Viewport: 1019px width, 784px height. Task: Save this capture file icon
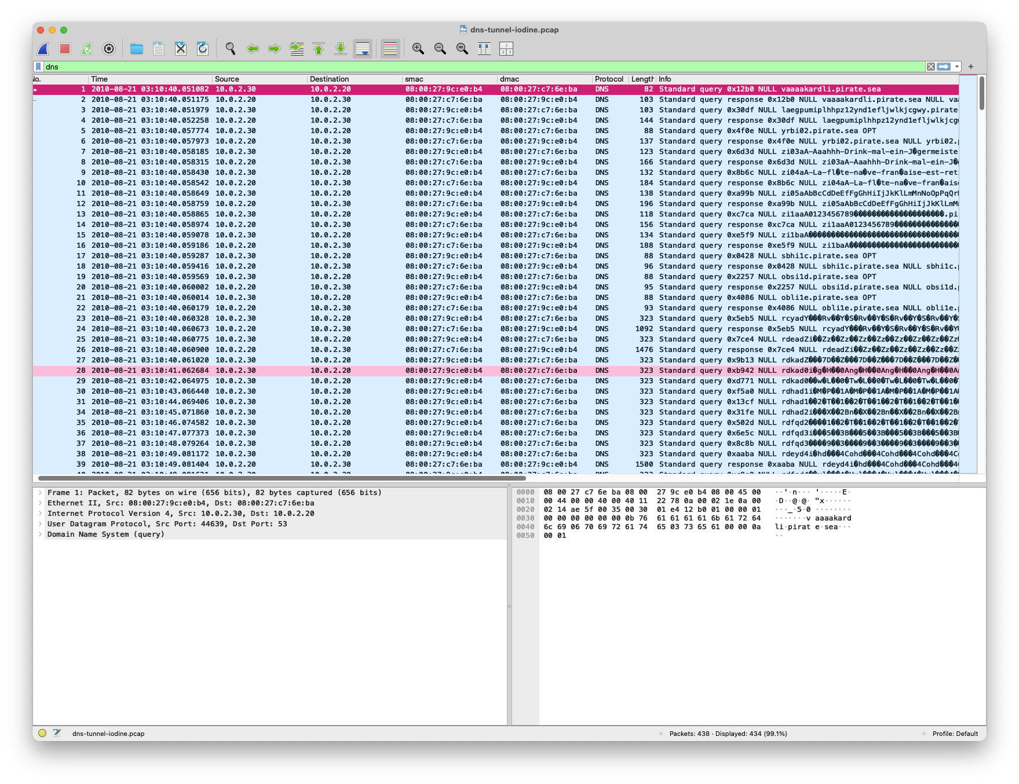coord(159,49)
